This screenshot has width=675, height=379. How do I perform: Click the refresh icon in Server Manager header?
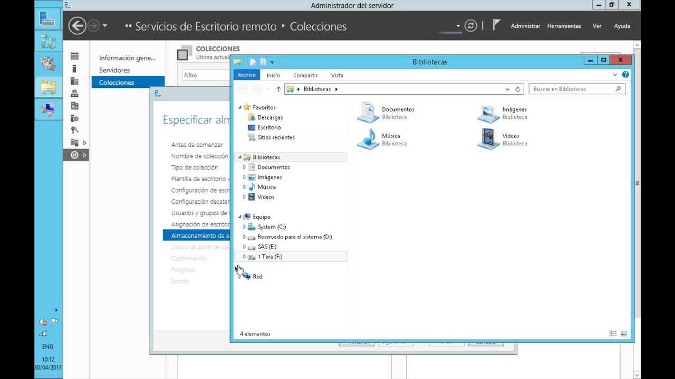(471, 26)
